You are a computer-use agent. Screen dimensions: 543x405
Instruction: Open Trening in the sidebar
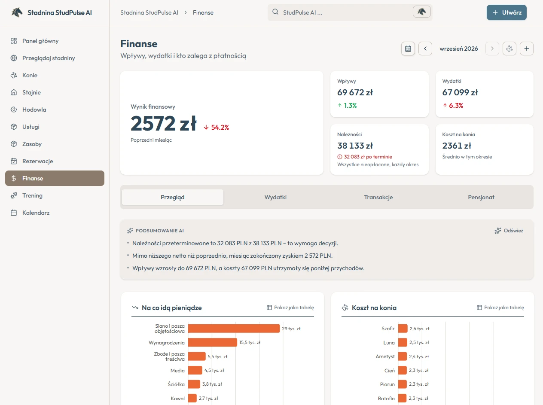click(55, 195)
